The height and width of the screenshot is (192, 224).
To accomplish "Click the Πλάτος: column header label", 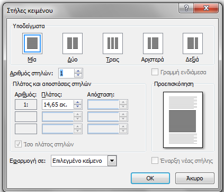I will point(52,94).
